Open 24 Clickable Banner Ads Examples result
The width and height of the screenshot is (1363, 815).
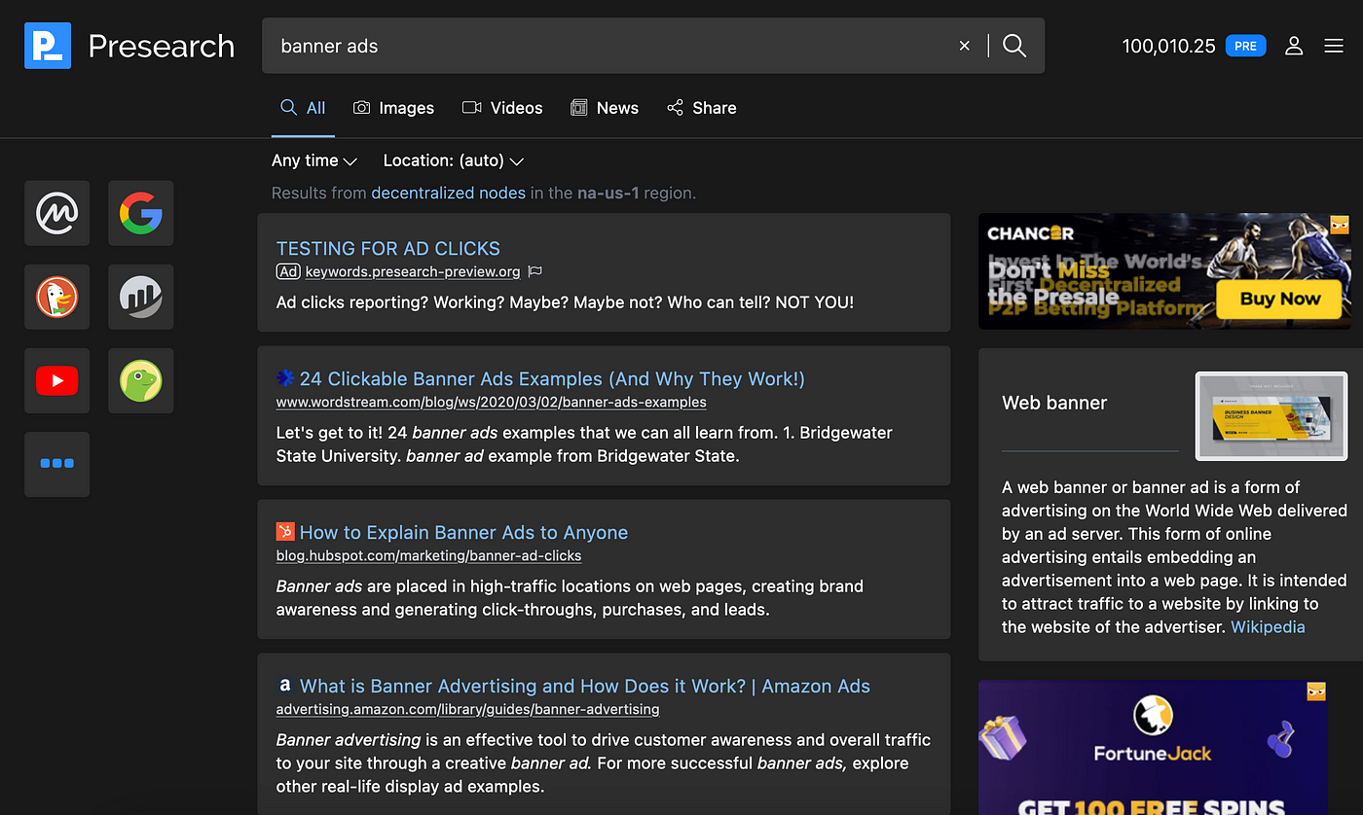(552, 379)
